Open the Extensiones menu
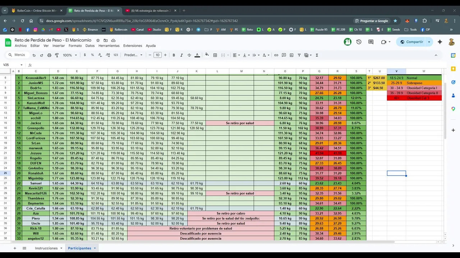This screenshot has width=460, height=258. (133, 46)
